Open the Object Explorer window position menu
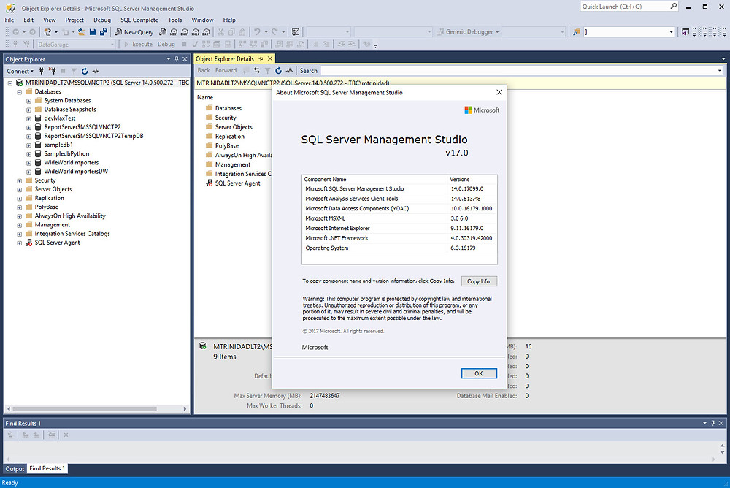The width and height of the screenshot is (730, 488). [x=169, y=59]
